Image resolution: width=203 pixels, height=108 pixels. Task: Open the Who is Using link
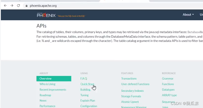click(x=47, y=84)
